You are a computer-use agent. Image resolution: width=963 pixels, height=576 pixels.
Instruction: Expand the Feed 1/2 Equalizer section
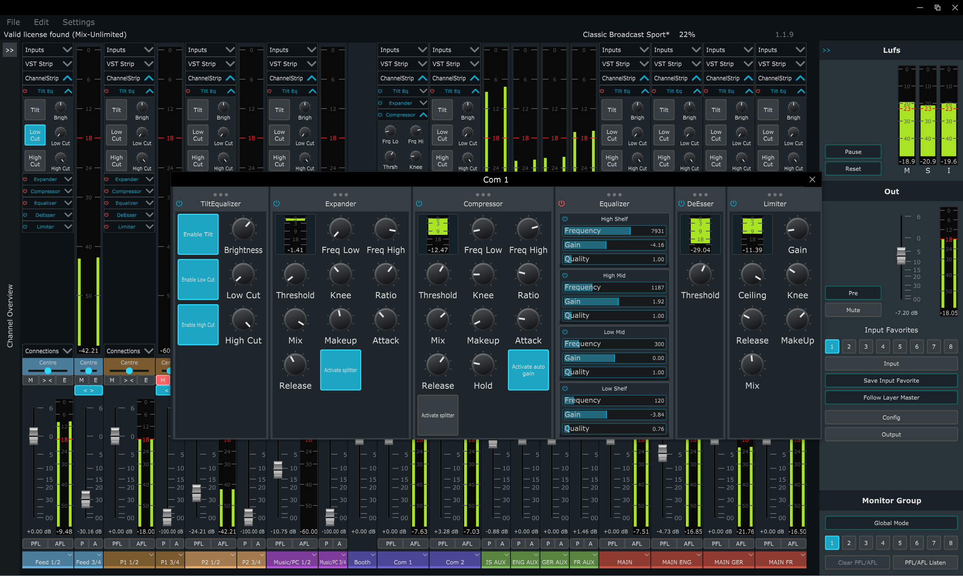coord(68,203)
